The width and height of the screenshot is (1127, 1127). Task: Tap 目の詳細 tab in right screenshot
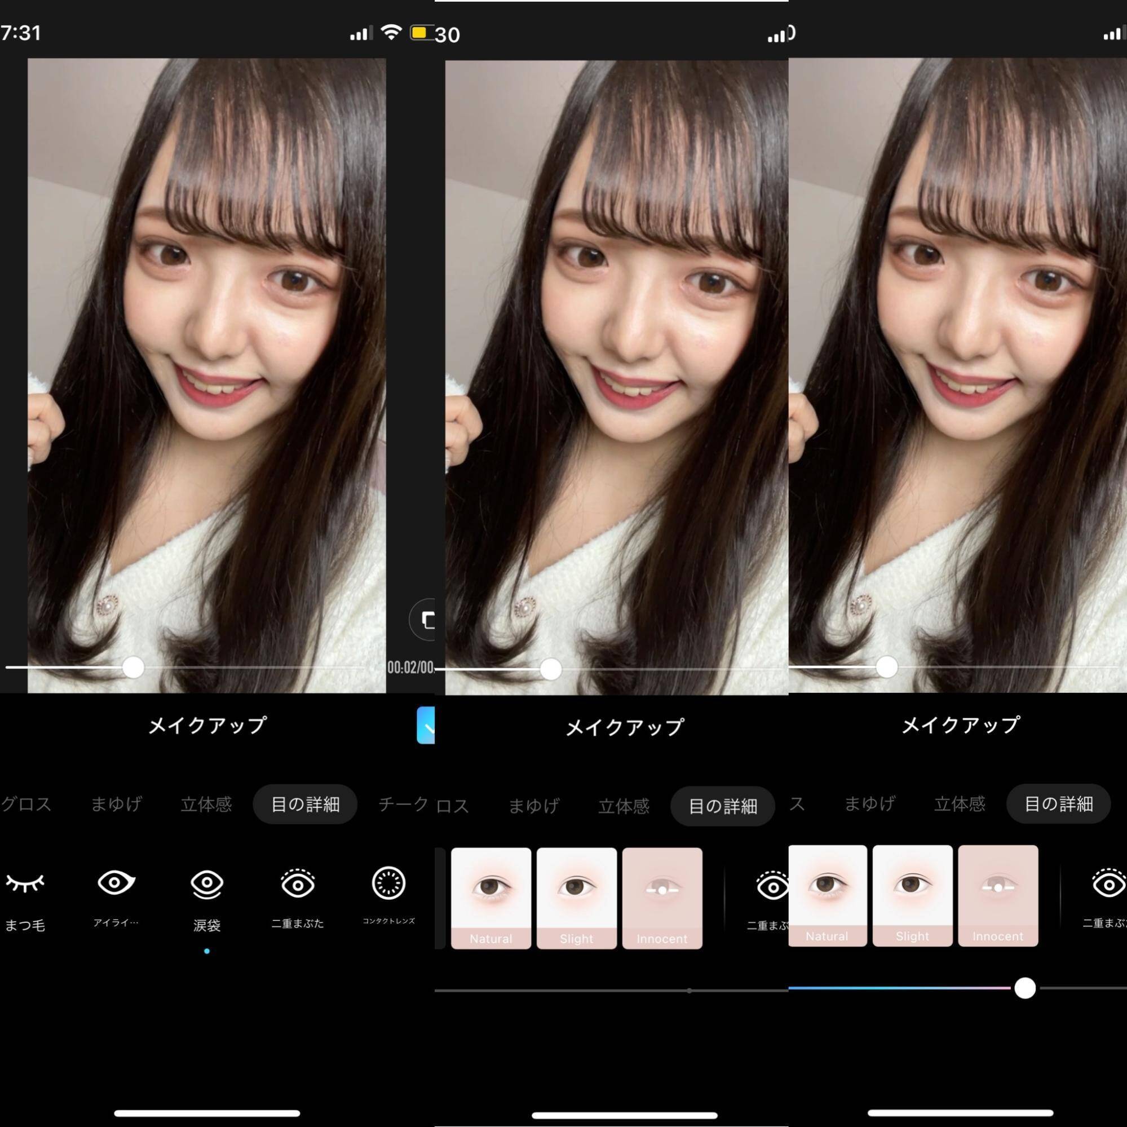point(1058,804)
